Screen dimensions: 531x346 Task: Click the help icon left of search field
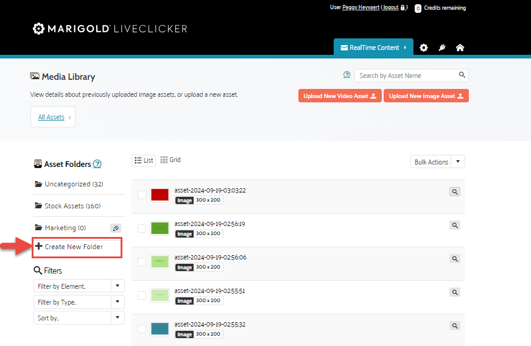pyautogui.click(x=347, y=75)
